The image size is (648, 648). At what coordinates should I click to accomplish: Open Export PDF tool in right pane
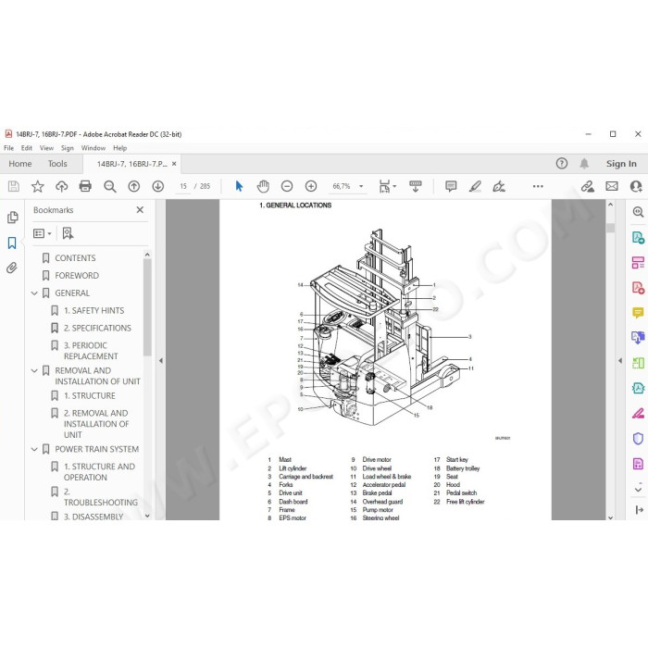638,238
